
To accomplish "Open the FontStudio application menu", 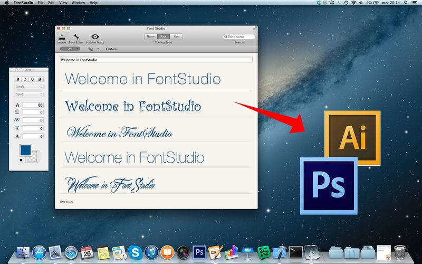I will [x=23, y=3].
